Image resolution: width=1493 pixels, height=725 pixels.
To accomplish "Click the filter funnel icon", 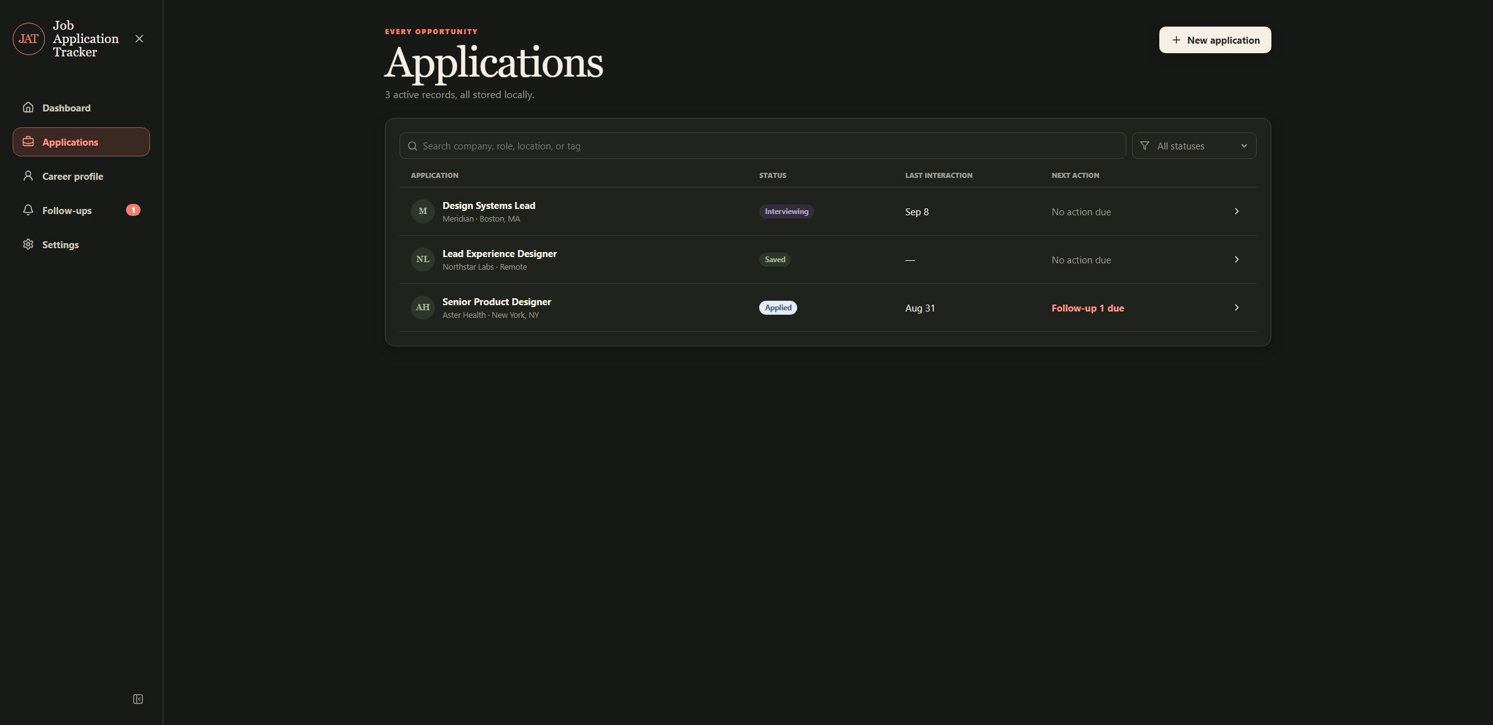I will pyautogui.click(x=1144, y=146).
